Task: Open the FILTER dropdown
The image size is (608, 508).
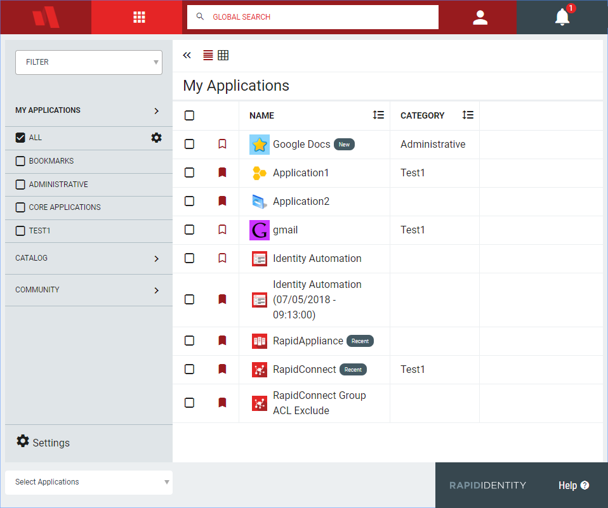Action: pyautogui.click(x=89, y=62)
